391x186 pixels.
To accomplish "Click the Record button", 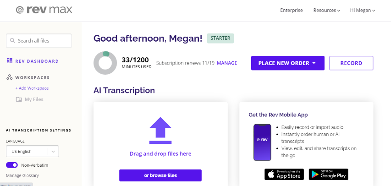I will pyautogui.click(x=351, y=63).
